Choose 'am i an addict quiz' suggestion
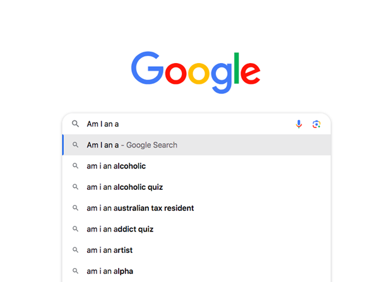The width and height of the screenshot is (380, 282). 120,229
